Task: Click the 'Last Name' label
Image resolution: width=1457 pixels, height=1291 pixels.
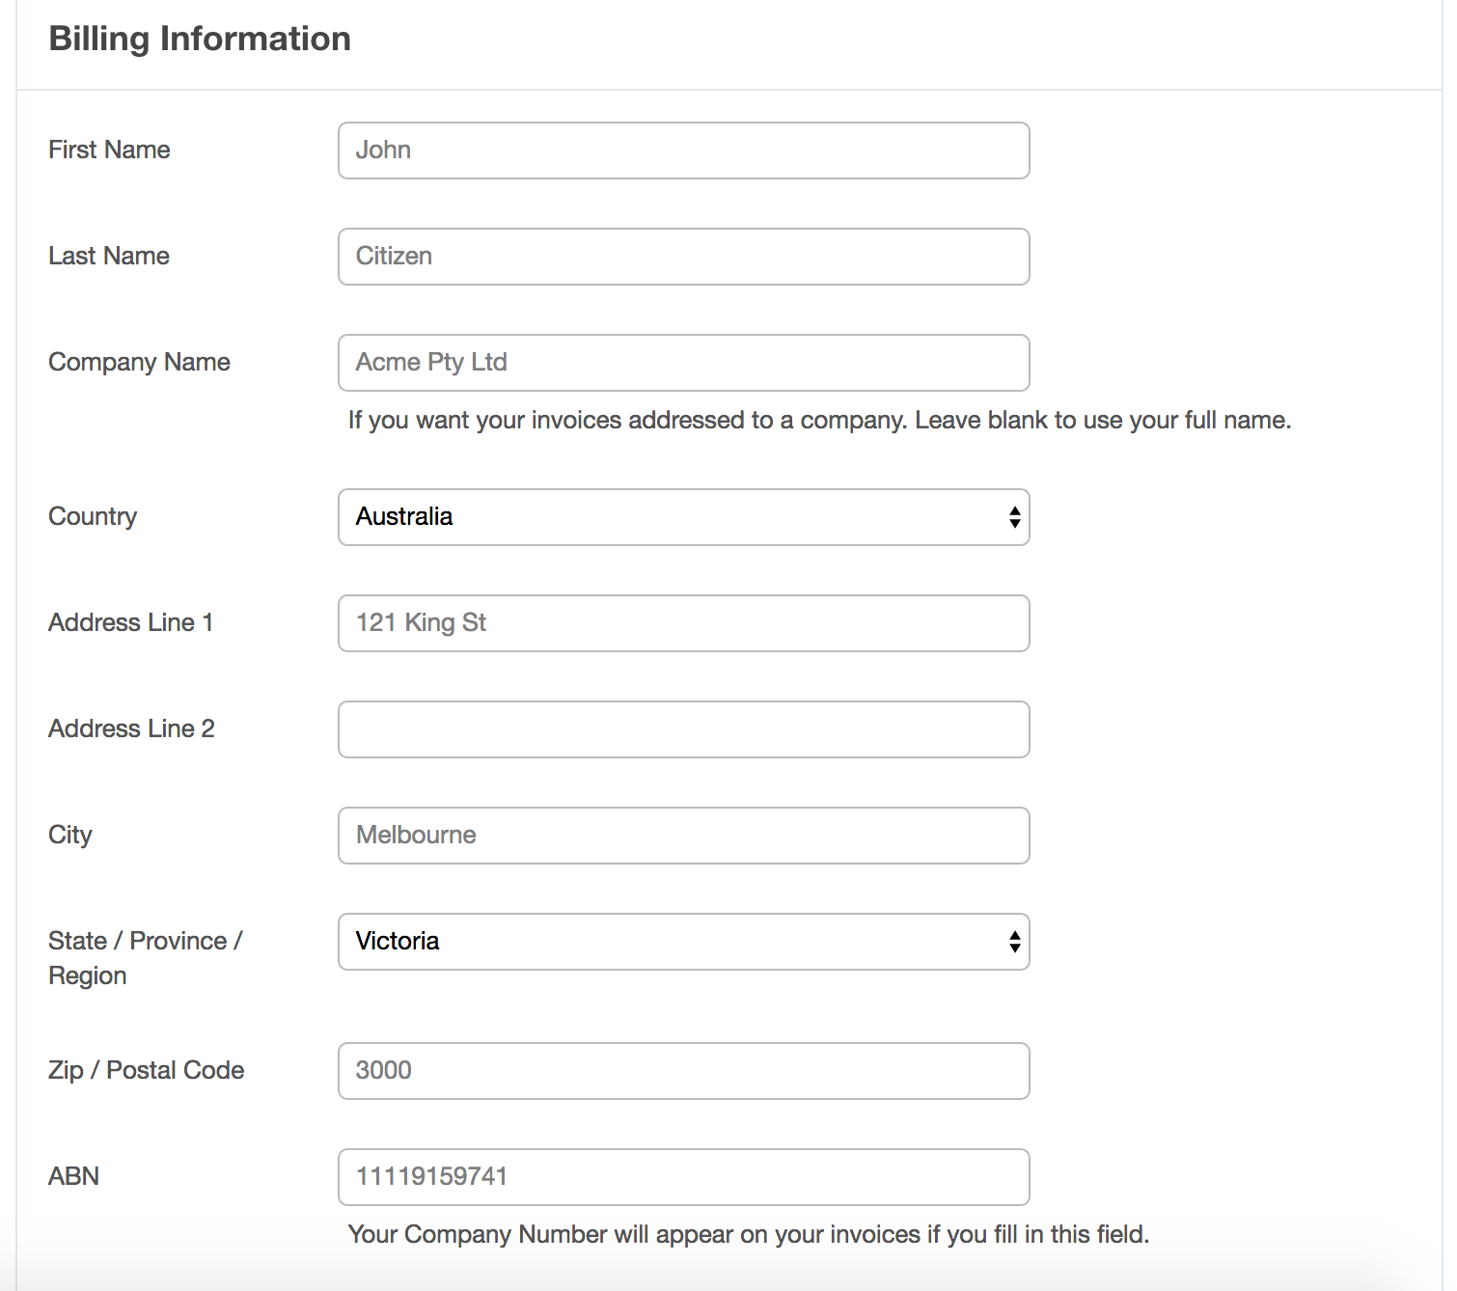Action: pyautogui.click(x=109, y=256)
